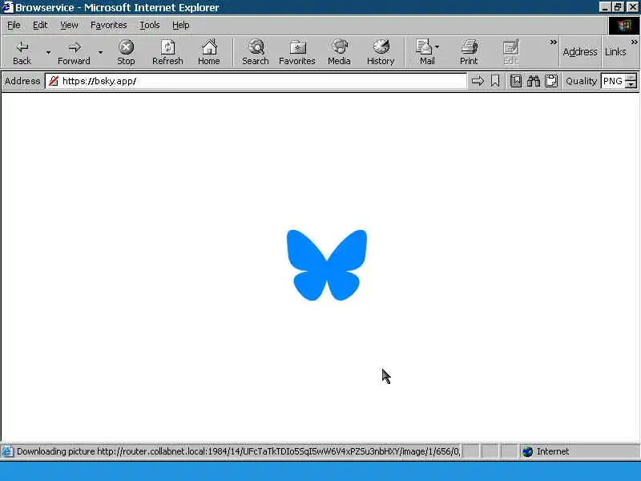641x481 pixels.
Task: Open the Help menu
Action: 181,26
